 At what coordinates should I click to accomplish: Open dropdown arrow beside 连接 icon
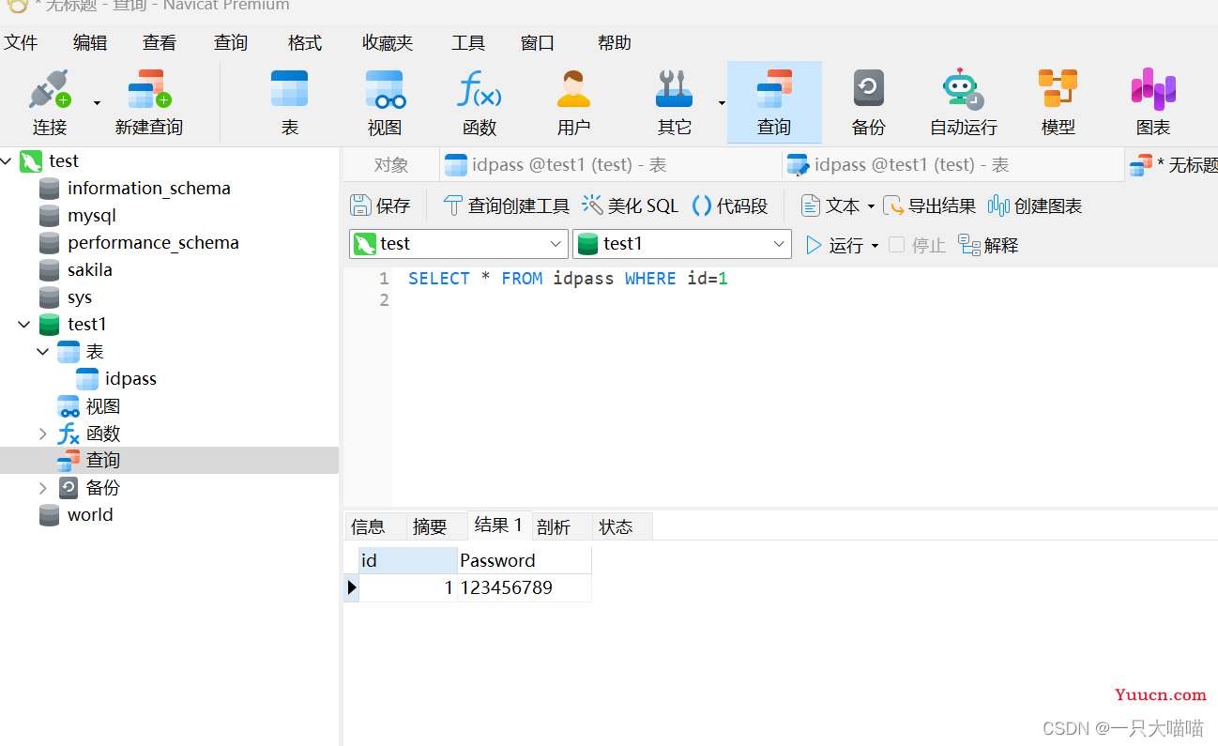pyautogui.click(x=97, y=102)
